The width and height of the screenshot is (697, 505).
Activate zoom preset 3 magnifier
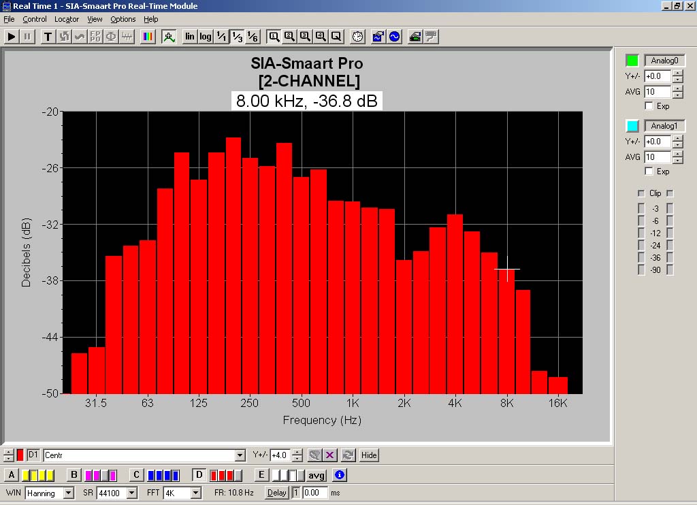305,37
